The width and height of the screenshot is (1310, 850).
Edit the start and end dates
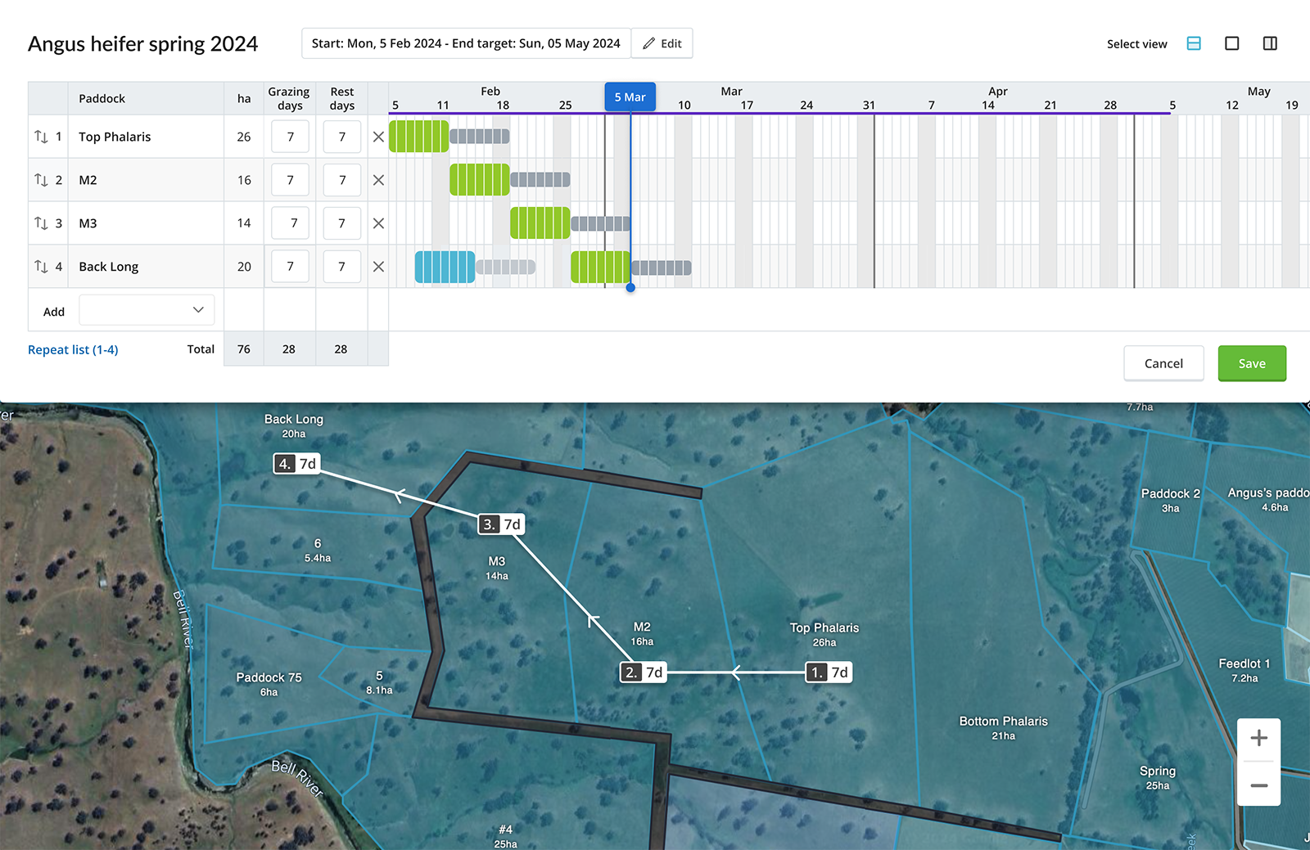pyautogui.click(x=662, y=43)
